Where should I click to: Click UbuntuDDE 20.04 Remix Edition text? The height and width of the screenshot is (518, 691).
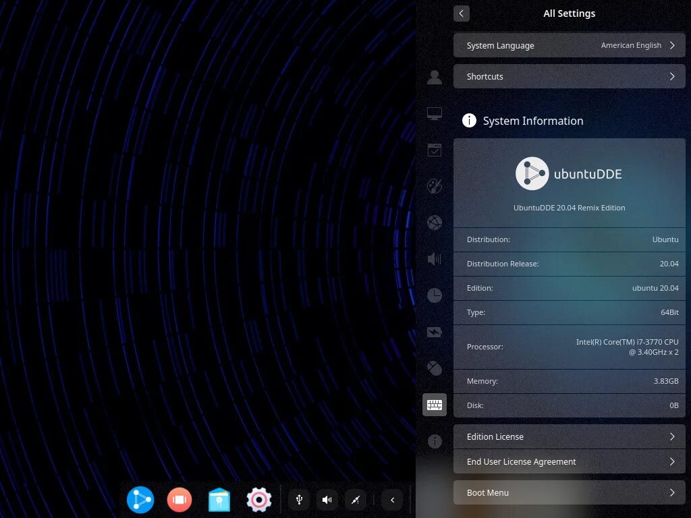click(569, 208)
